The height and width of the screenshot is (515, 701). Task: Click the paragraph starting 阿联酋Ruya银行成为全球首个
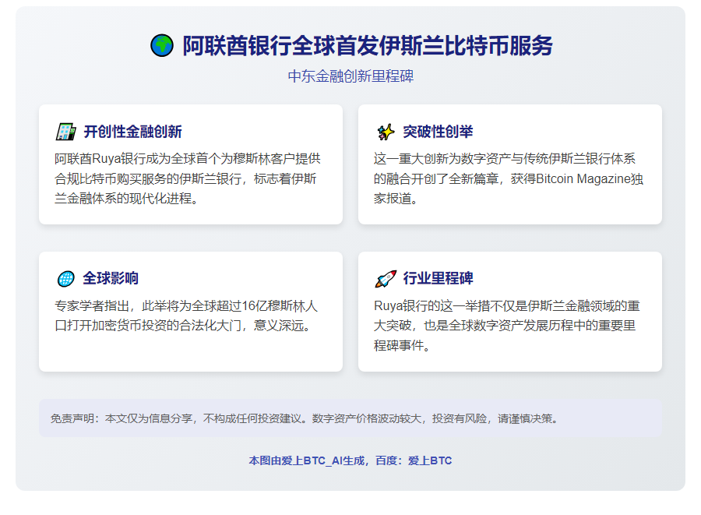pyautogui.click(x=188, y=178)
